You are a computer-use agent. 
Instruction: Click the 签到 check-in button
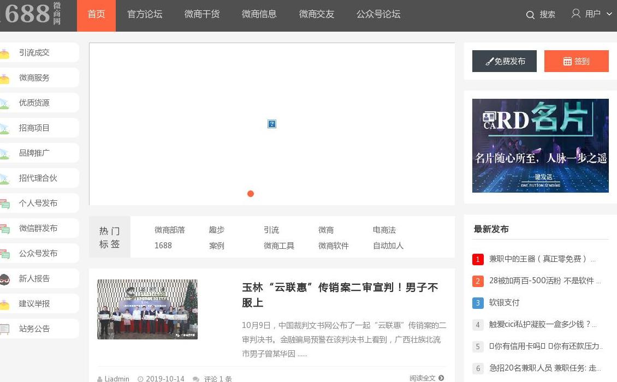pyautogui.click(x=577, y=61)
